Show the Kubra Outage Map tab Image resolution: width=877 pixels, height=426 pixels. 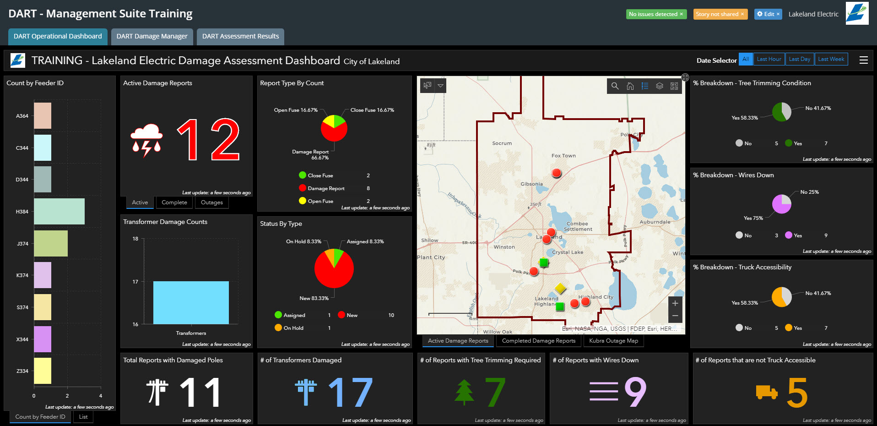pos(613,341)
